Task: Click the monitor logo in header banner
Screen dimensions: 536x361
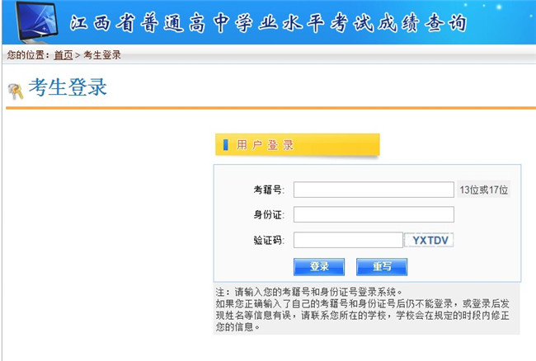Action: click(34, 21)
